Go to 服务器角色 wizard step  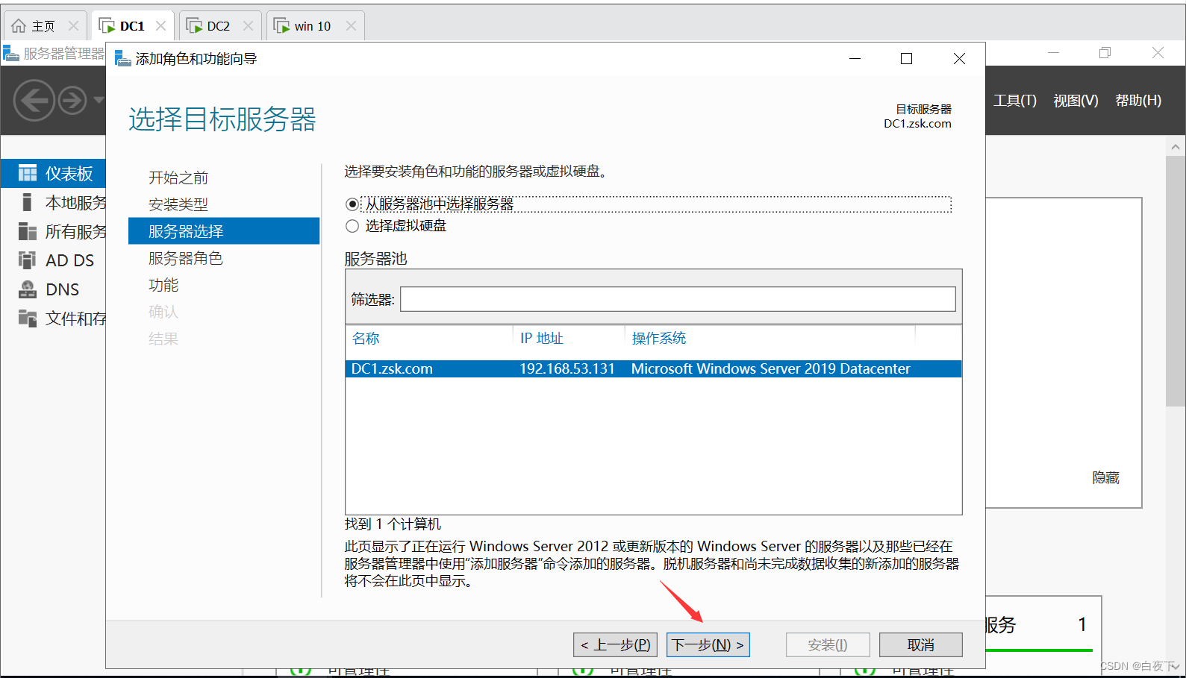[x=186, y=258]
